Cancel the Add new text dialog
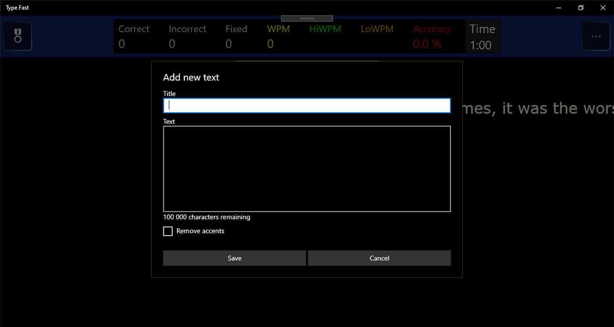 click(379, 258)
